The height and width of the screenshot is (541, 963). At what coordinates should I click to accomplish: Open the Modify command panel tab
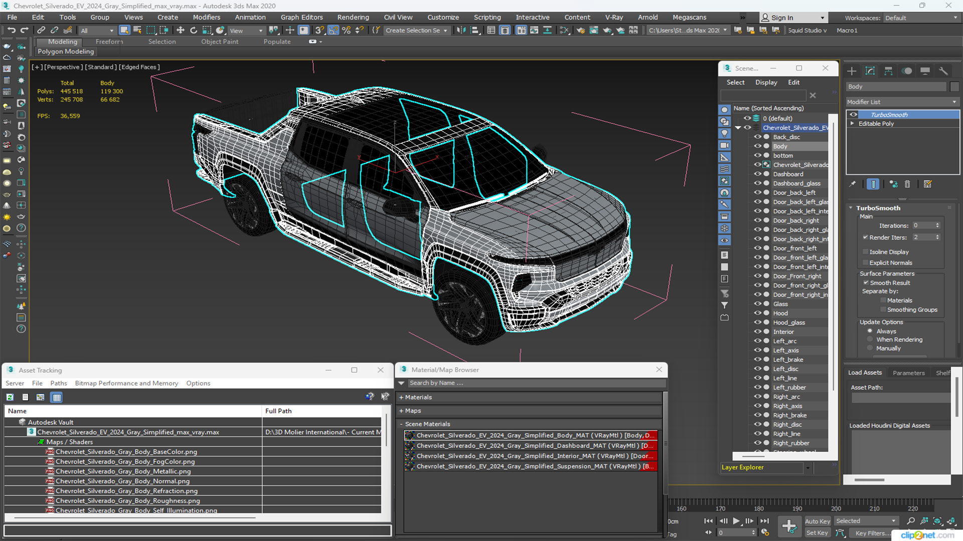click(870, 71)
